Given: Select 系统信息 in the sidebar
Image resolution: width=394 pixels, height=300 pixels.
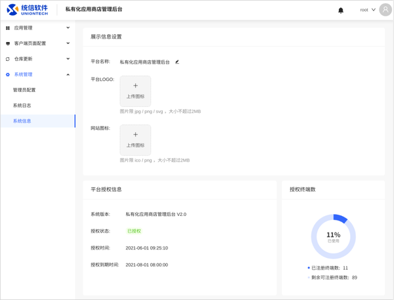Looking at the screenshot, I should [x=22, y=121].
